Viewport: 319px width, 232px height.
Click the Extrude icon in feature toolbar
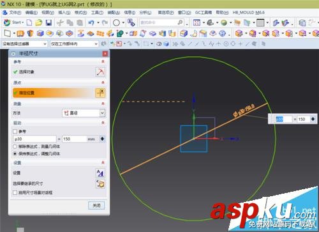(20, 33)
